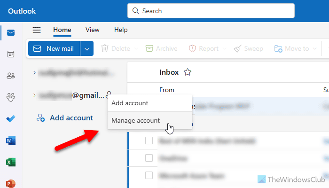Expand the Gmail account folder tree
329x188 pixels.
coord(34,95)
